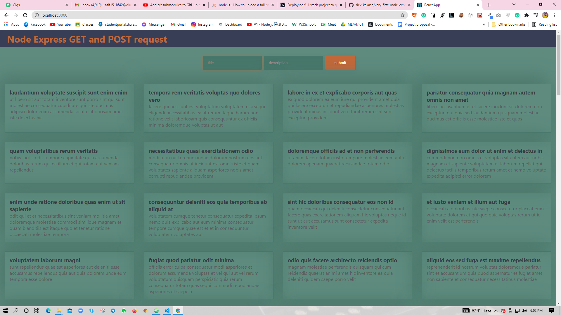
Task: Launch Telegram from the taskbar
Action: [113, 311]
